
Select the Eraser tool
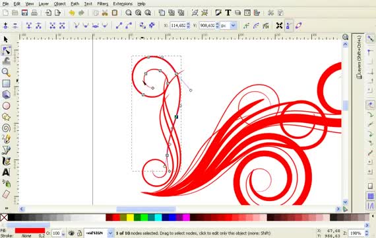pyautogui.click(x=6, y=194)
